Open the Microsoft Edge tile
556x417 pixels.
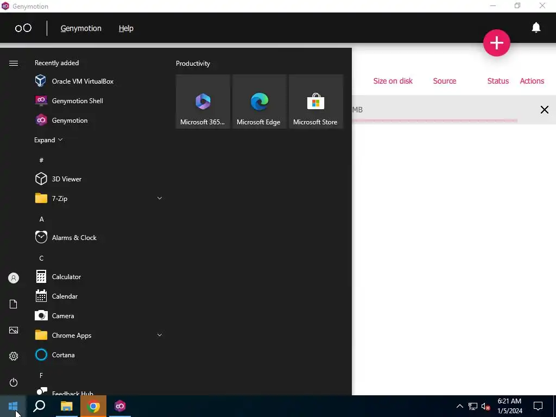pos(259,102)
